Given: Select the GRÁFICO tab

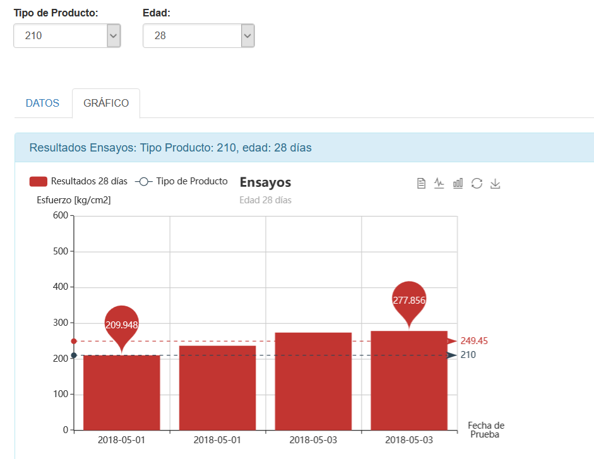Looking at the screenshot, I should (x=106, y=103).
